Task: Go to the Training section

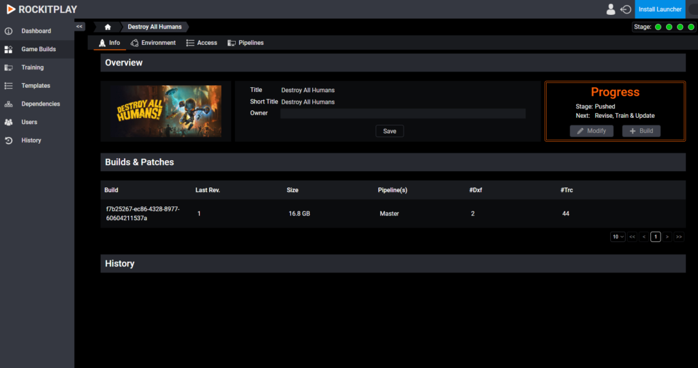Action: 33,67
